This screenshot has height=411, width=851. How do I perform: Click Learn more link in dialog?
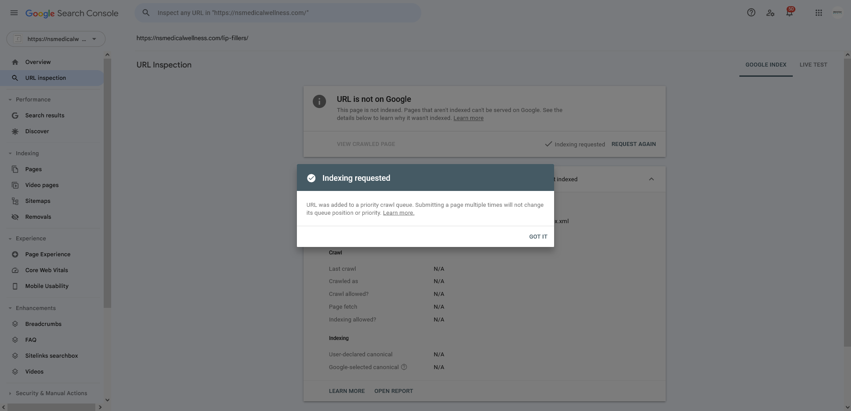(398, 213)
